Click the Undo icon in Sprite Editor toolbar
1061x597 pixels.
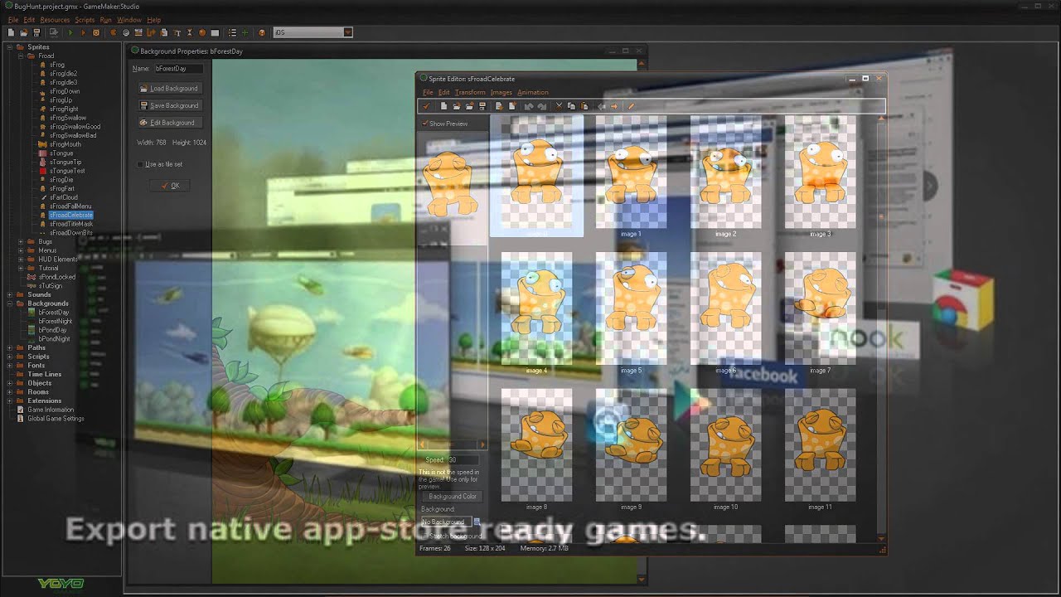coord(529,106)
